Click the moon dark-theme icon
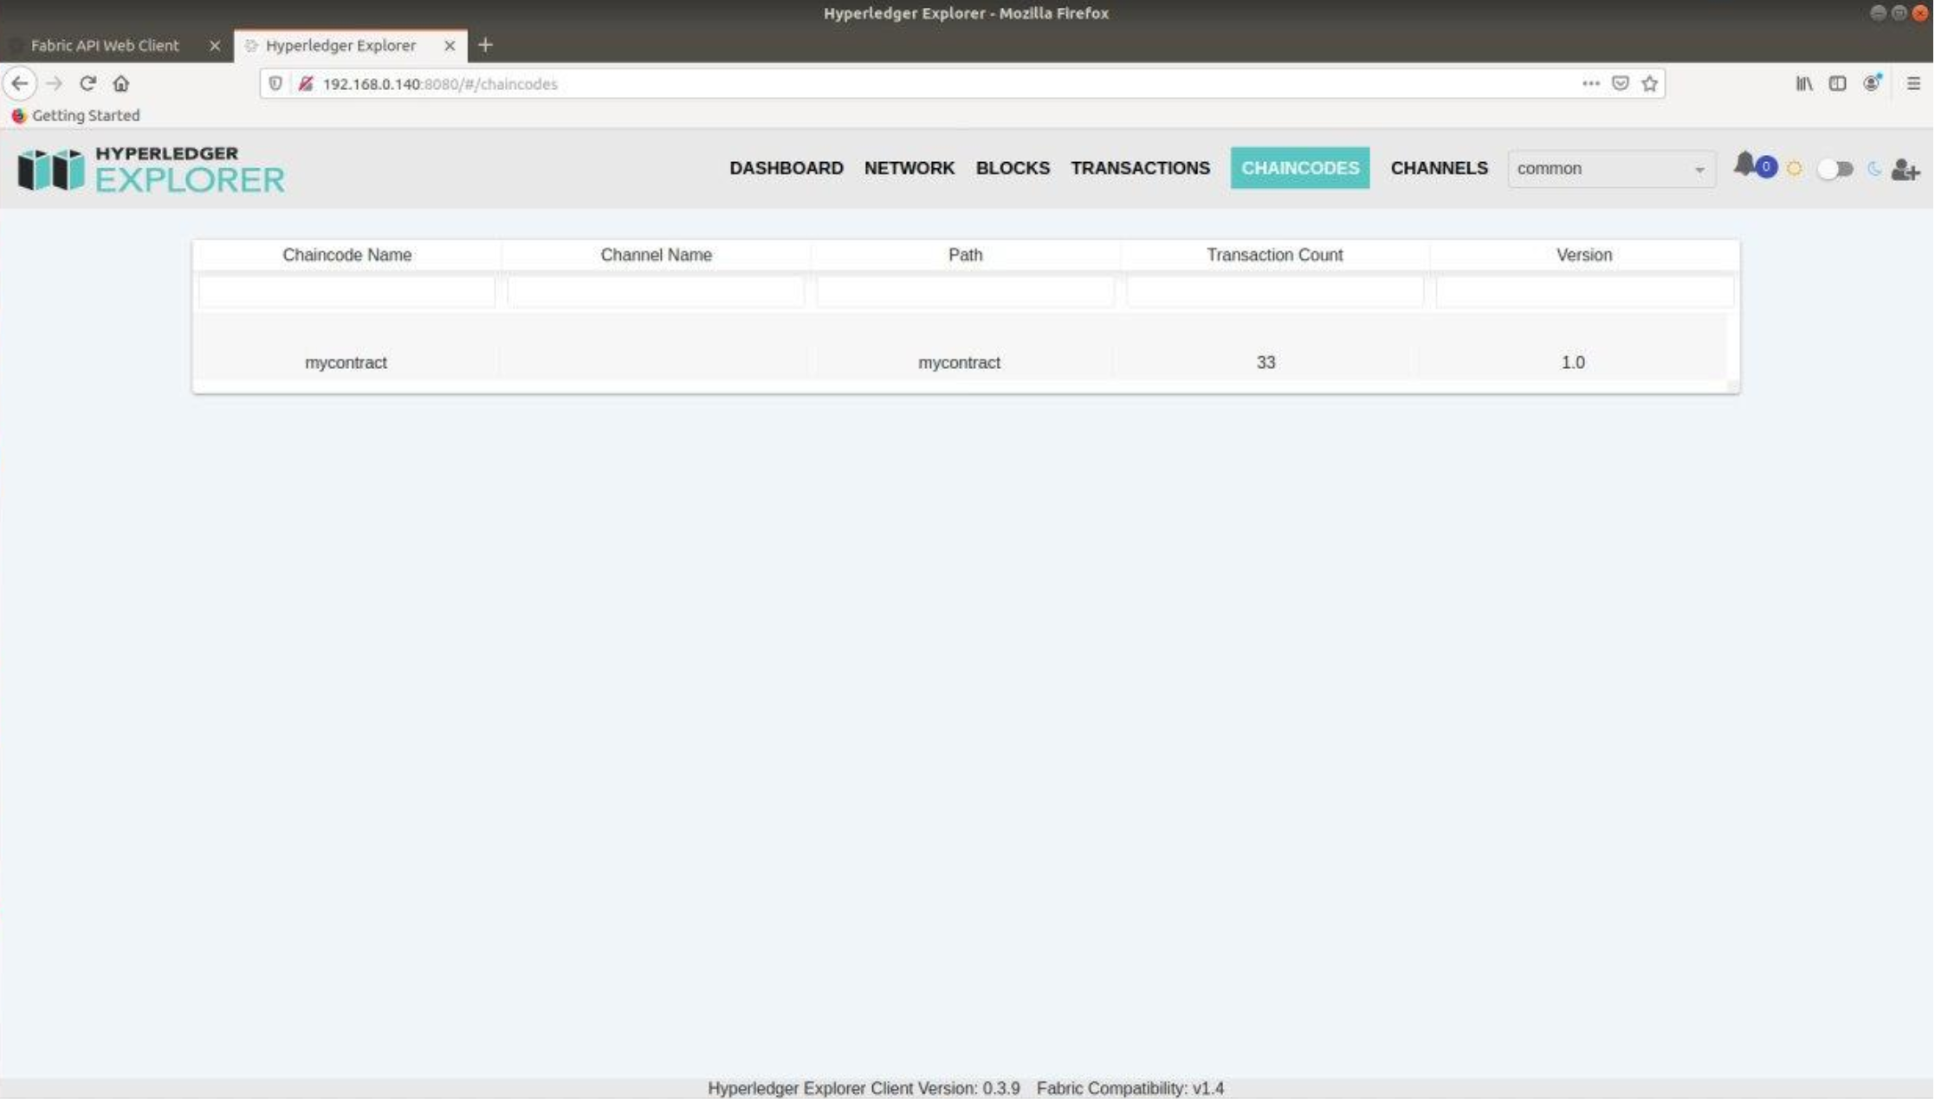The height and width of the screenshot is (1102, 1935). 1874,170
